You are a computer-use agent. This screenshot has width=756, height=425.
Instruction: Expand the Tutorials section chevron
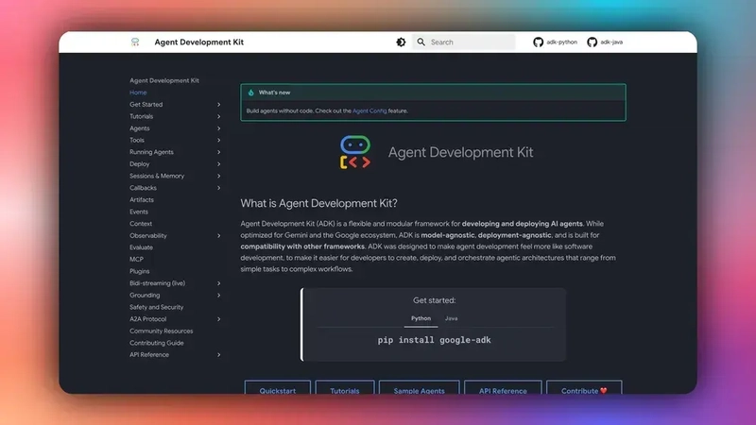219,116
